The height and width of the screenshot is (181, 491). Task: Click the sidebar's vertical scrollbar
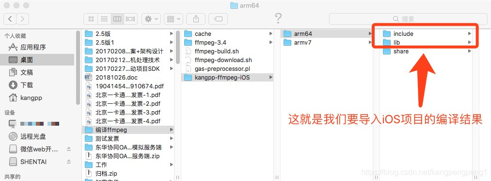[79, 67]
